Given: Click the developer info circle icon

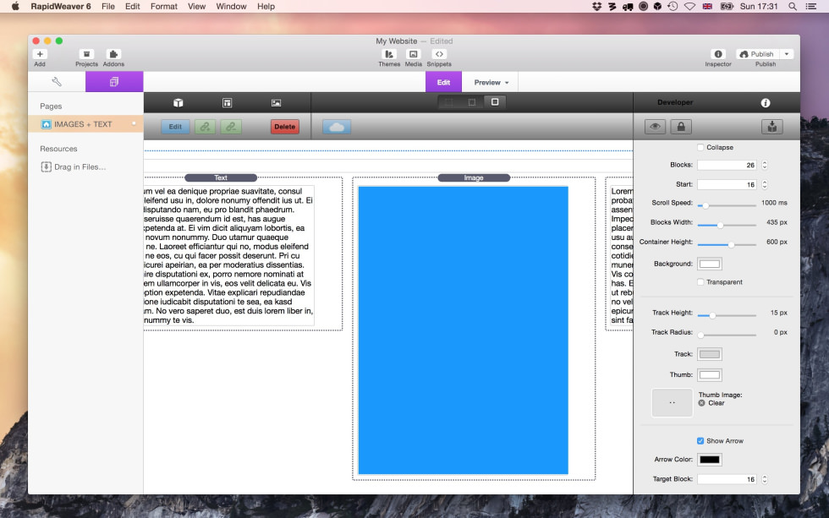Looking at the screenshot, I should [x=765, y=103].
